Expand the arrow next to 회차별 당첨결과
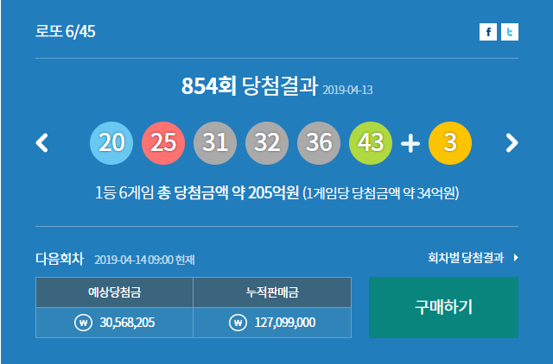The height and width of the screenshot is (364, 553). [x=515, y=257]
